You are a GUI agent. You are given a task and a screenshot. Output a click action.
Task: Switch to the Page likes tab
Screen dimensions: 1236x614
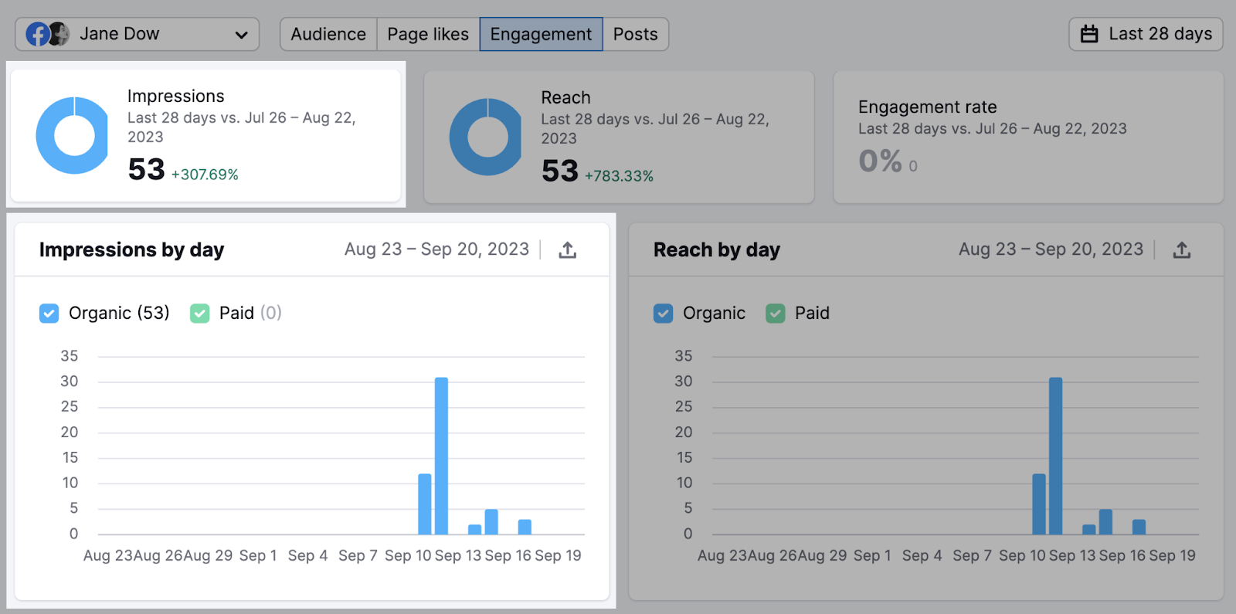click(x=428, y=34)
